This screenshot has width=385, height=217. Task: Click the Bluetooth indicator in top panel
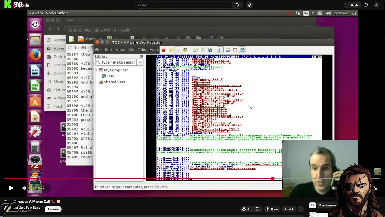(x=313, y=13)
